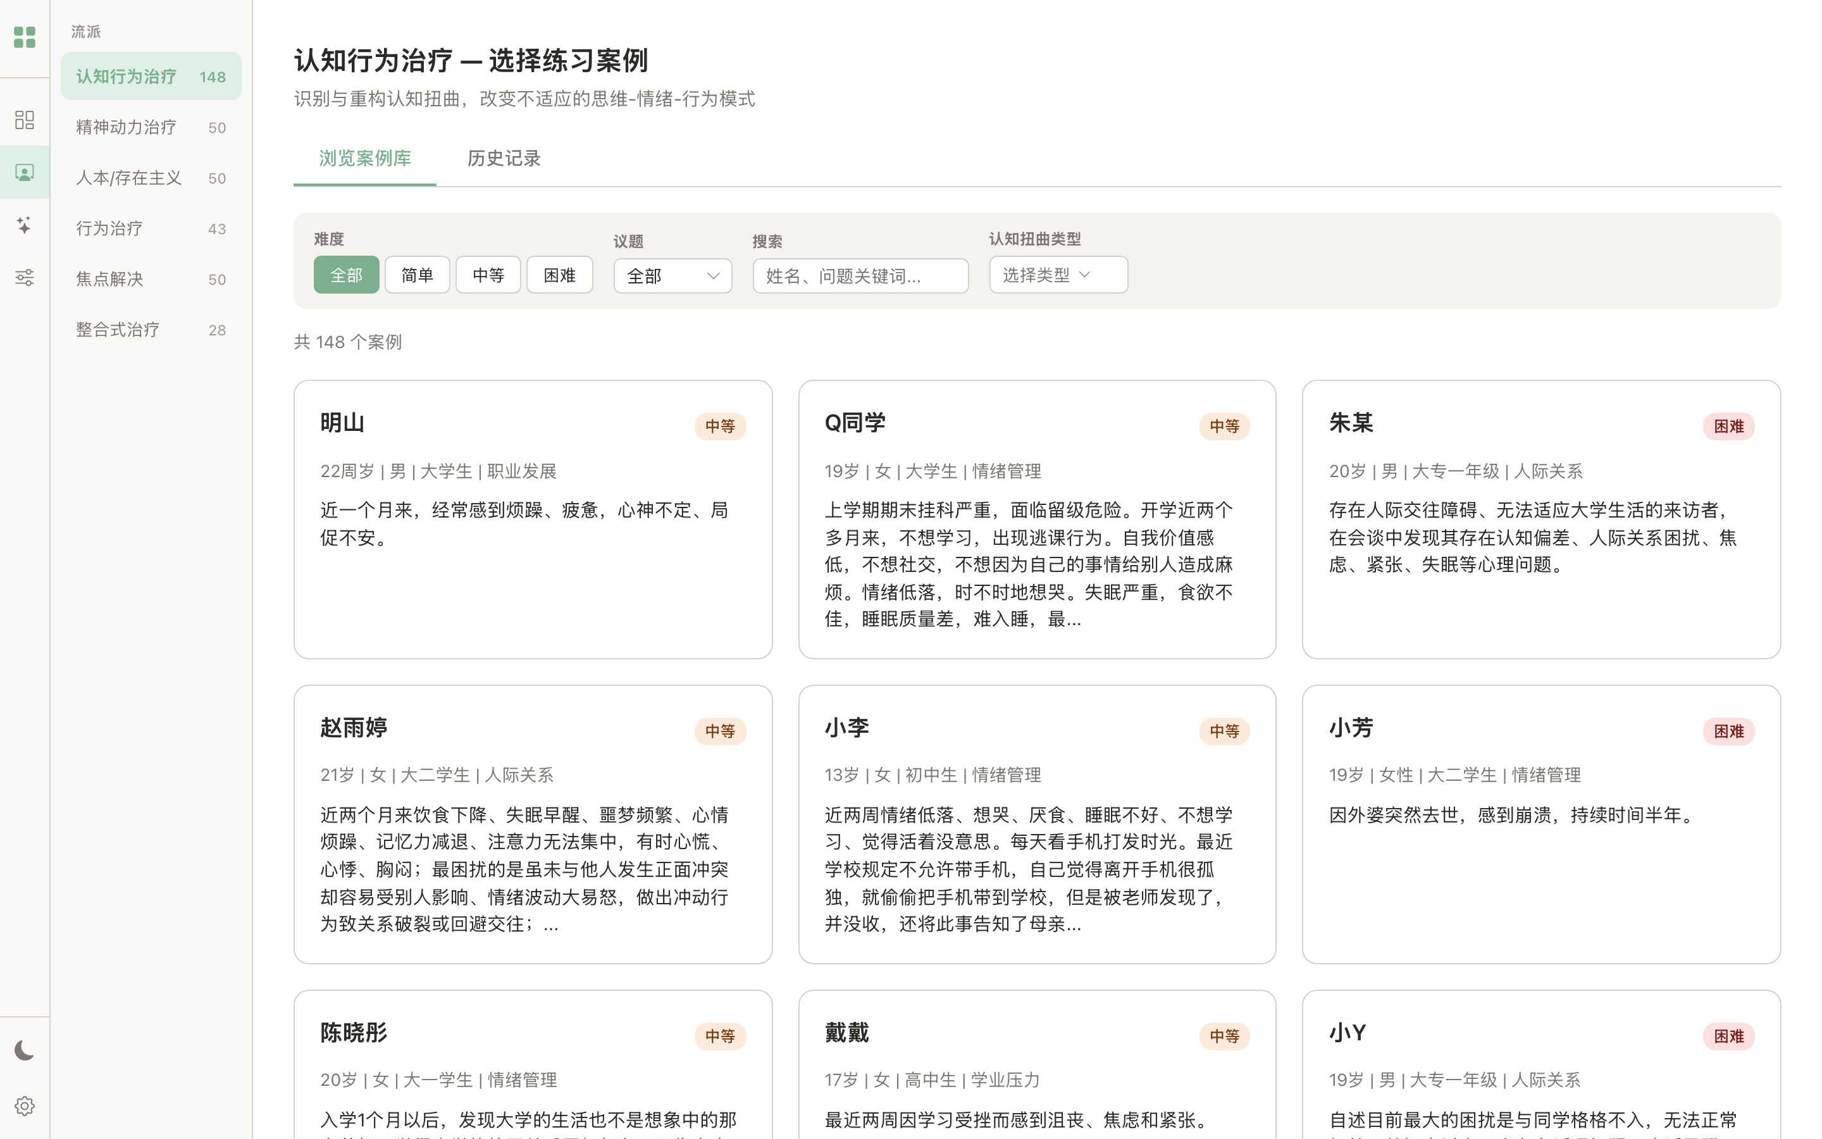The image size is (1822, 1139).
Task: Select 行为治疗 in the sidebar
Action: coord(151,228)
